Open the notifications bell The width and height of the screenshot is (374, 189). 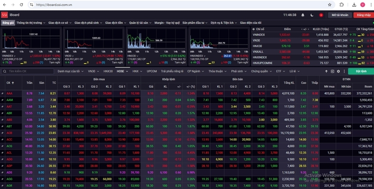click(303, 15)
